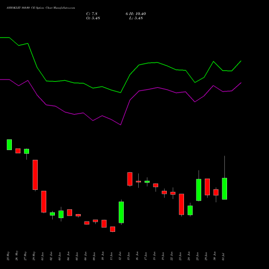The image size is (269, 269).
Task: Click the '22 Jun' date axis label
Action: coord(172,256)
